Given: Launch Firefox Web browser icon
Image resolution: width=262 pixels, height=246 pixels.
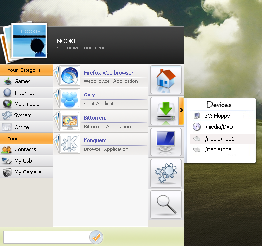Looking at the screenshot, I should click(x=70, y=75).
